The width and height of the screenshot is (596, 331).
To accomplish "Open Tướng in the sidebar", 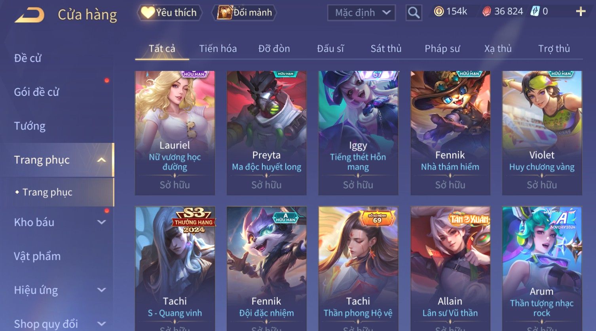I will 30,126.
